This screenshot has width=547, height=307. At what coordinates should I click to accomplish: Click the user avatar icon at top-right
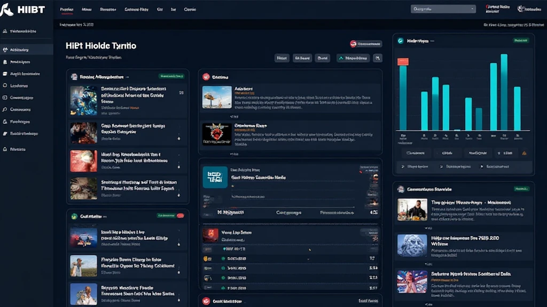coord(521,9)
